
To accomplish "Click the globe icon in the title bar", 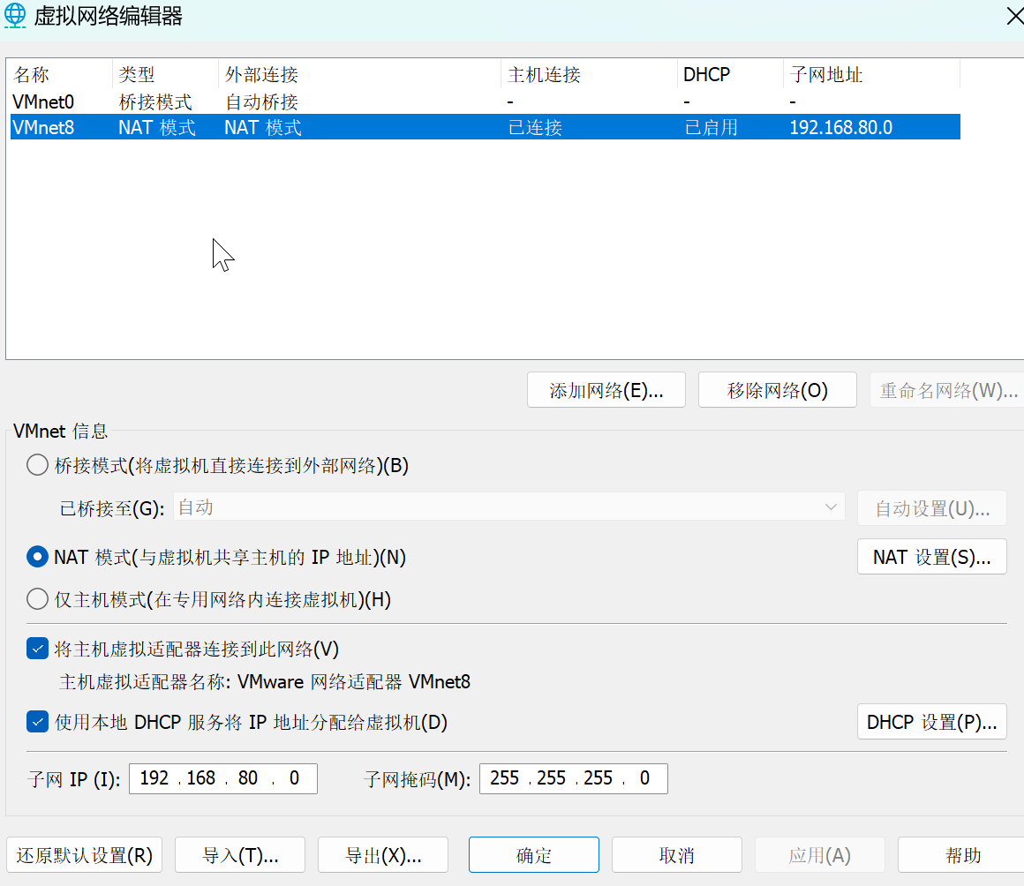I will coord(15,16).
